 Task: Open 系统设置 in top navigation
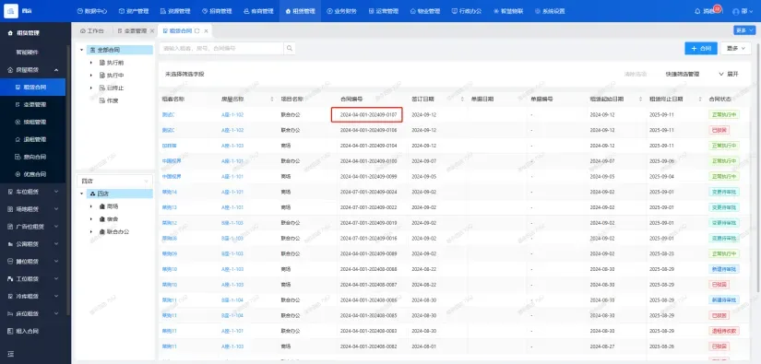550,11
